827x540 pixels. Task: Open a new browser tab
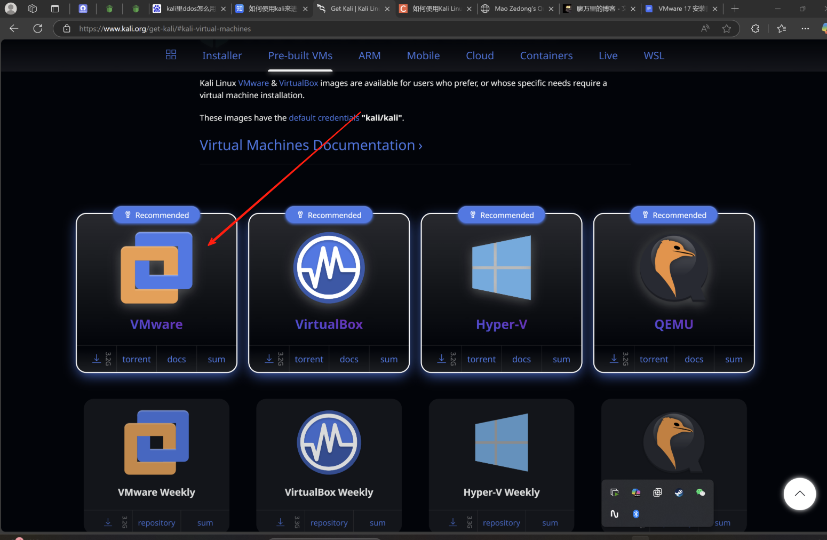tap(735, 9)
